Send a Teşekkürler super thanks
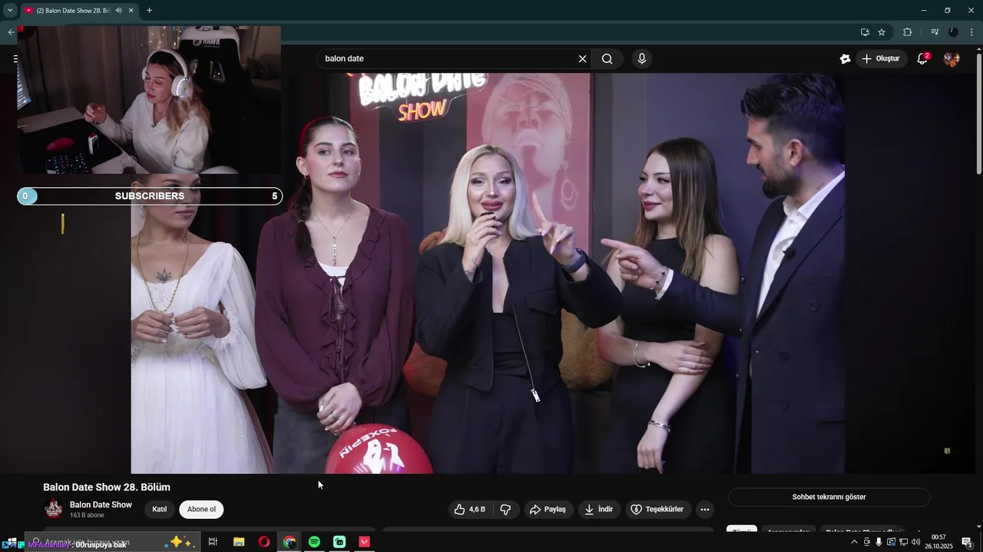983x552 pixels. (657, 509)
